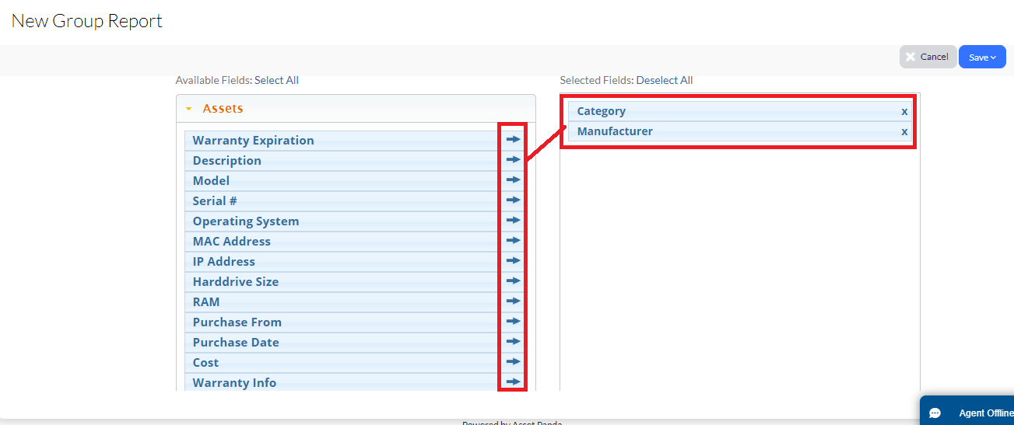Image resolution: width=1014 pixels, height=425 pixels.
Task: Add Warranty Info field with arrow icon
Action: 513,382
